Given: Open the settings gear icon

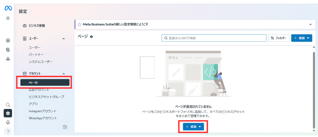Looking at the screenshot, I should coord(8,113).
